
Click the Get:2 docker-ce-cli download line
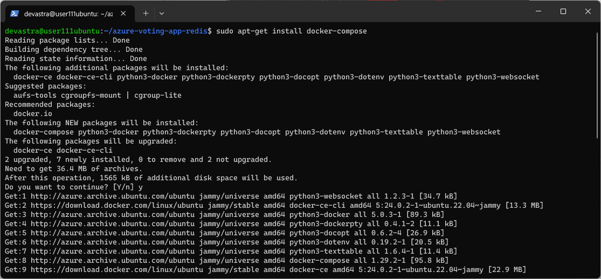click(x=274, y=205)
